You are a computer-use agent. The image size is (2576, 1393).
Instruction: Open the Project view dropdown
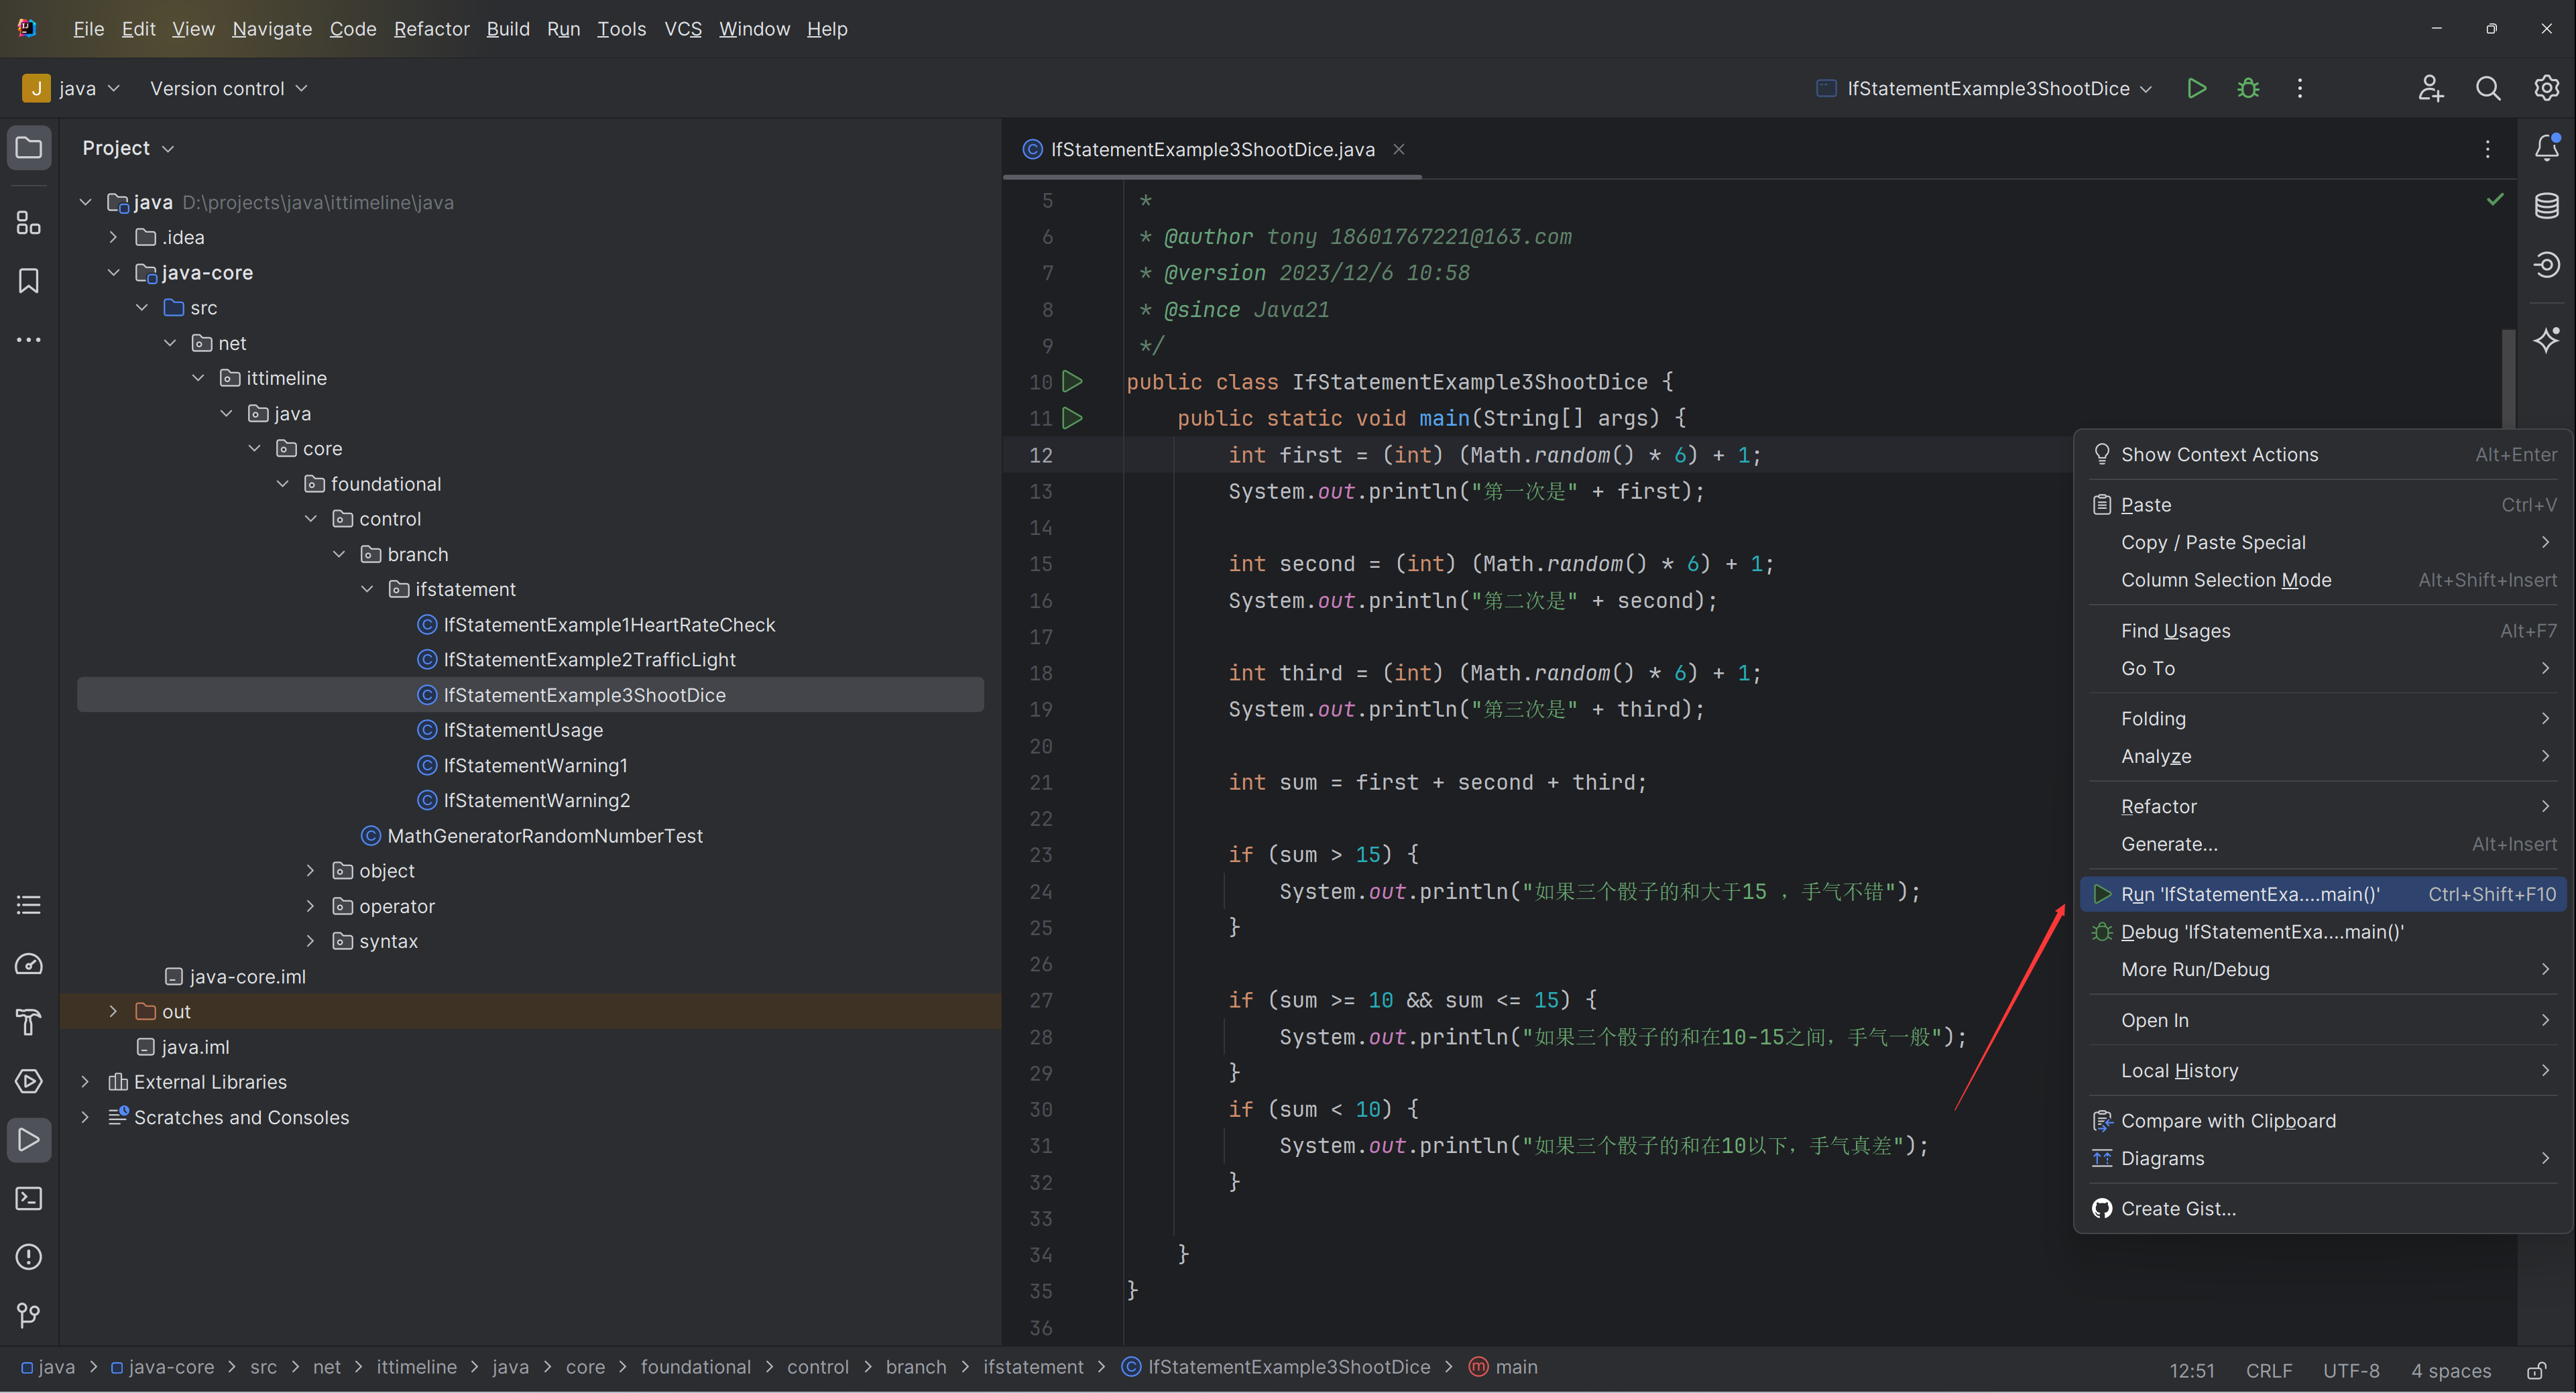128,148
